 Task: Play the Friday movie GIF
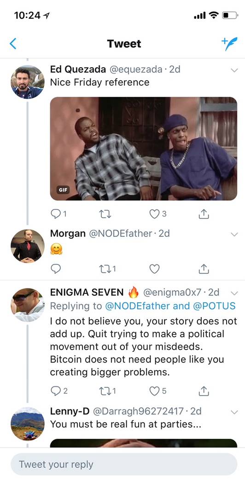(x=144, y=149)
